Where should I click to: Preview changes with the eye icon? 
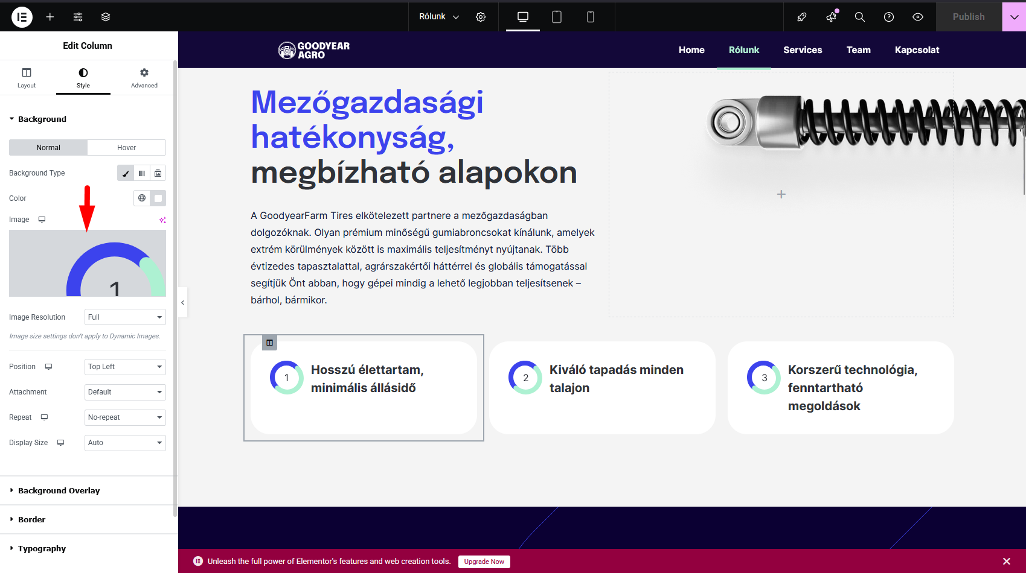click(918, 17)
